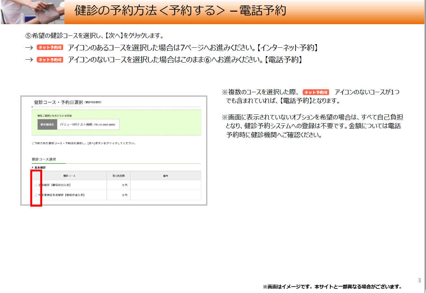Click the ネット予約可 icon on the 電話予約 line

50,60
